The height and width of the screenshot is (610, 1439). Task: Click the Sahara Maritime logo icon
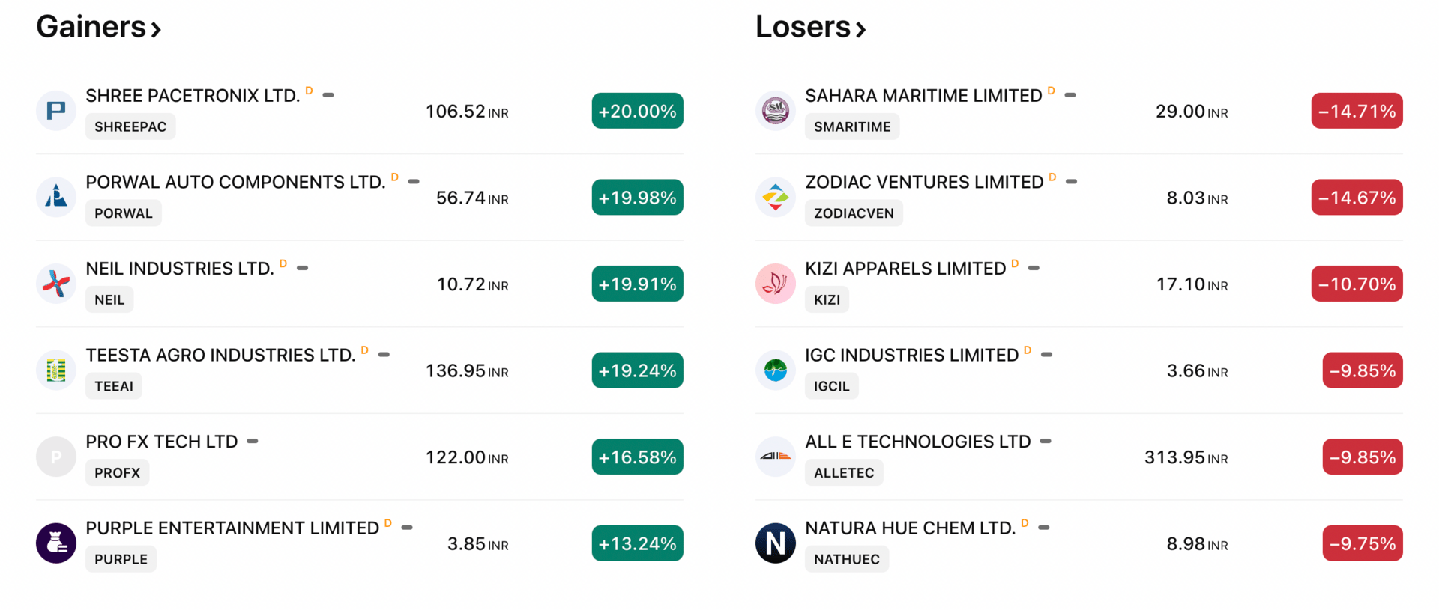pyautogui.click(x=776, y=111)
